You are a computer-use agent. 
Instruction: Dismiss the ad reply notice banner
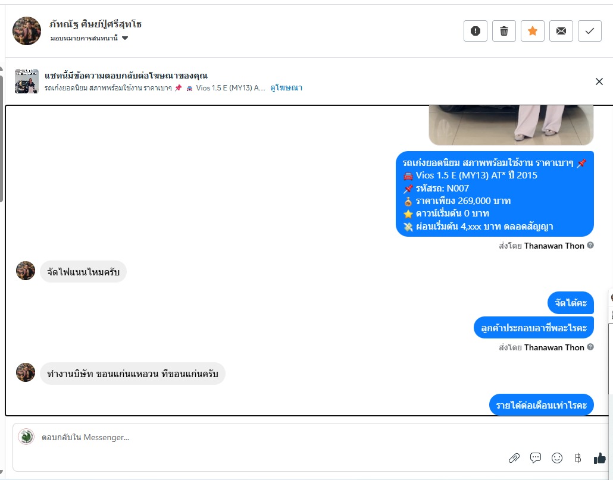(599, 81)
